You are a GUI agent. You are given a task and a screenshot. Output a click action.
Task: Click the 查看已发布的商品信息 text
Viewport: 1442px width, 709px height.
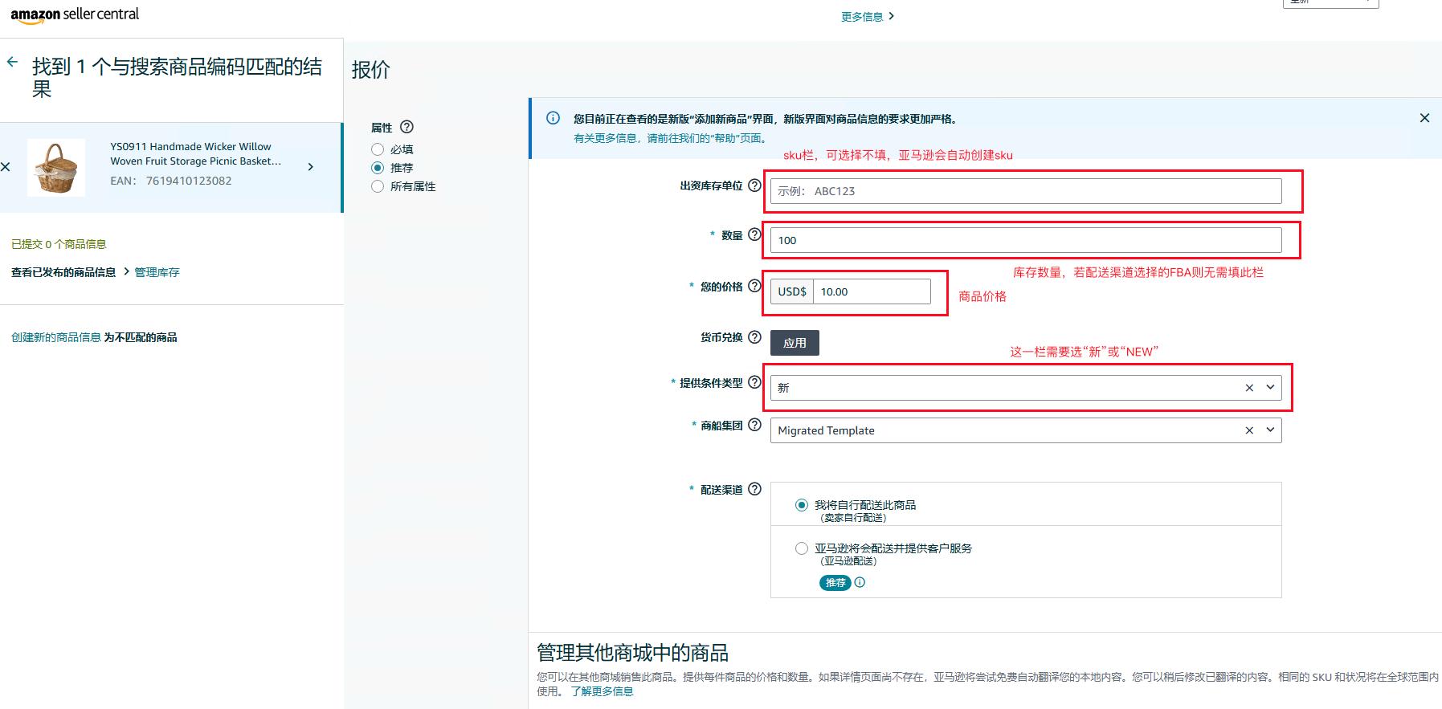click(63, 272)
